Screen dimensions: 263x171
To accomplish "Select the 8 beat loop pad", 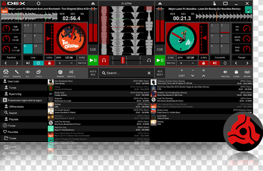I will pos(28,49).
